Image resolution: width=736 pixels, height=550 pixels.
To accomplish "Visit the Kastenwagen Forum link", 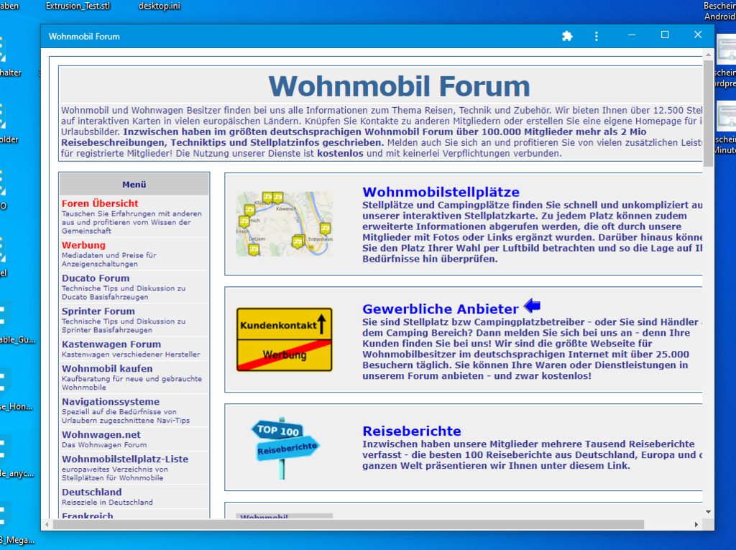I will point(111,344).
